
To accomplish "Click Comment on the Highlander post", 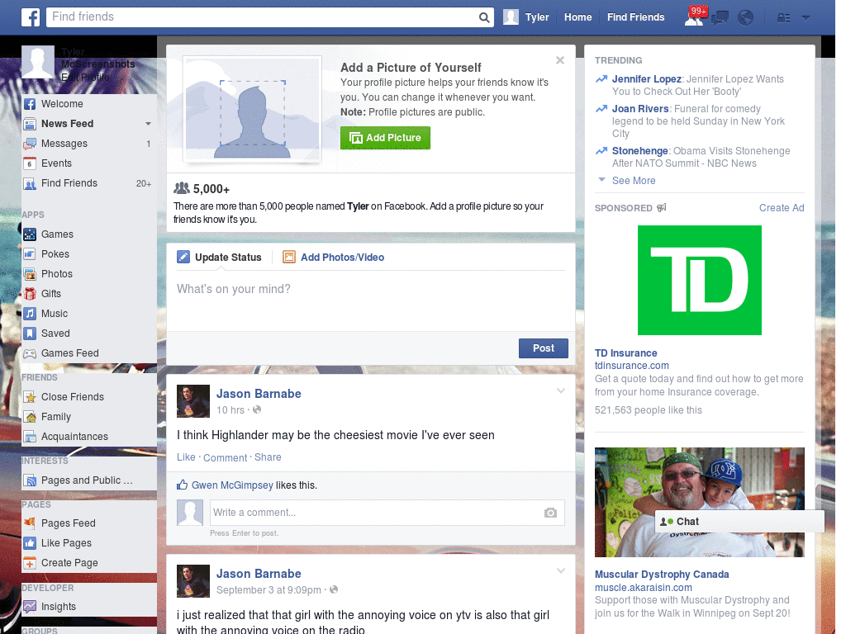I will click(x=225, y=457).
